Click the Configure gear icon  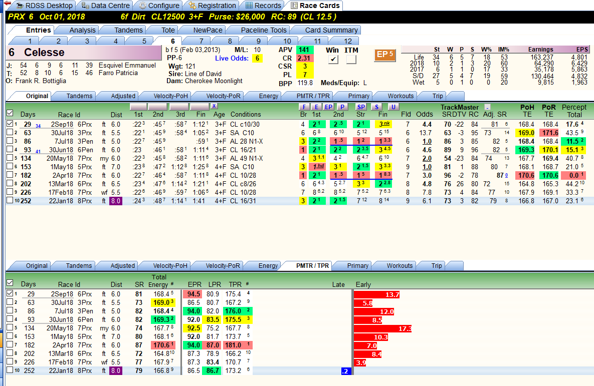click(142, 6)
